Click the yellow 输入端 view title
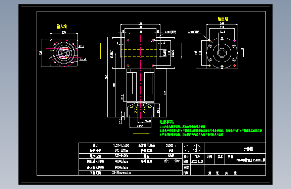 (x=62, y=26)
